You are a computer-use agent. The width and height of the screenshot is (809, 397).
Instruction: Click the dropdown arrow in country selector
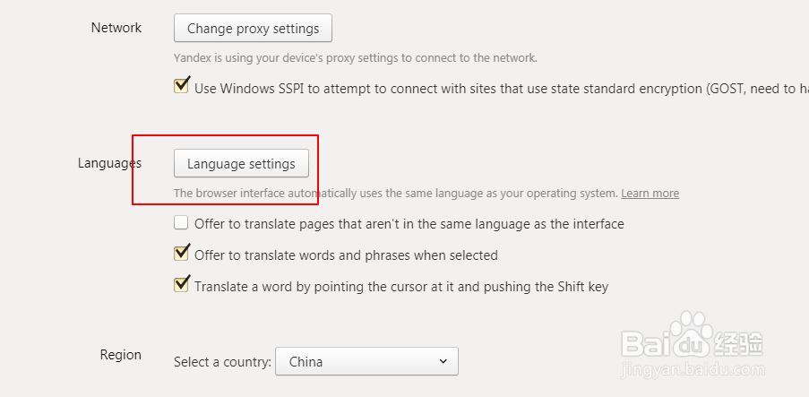(x=443, y=362)
